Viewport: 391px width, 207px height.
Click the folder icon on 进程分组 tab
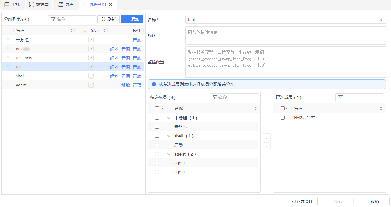[x=85, y=5]
